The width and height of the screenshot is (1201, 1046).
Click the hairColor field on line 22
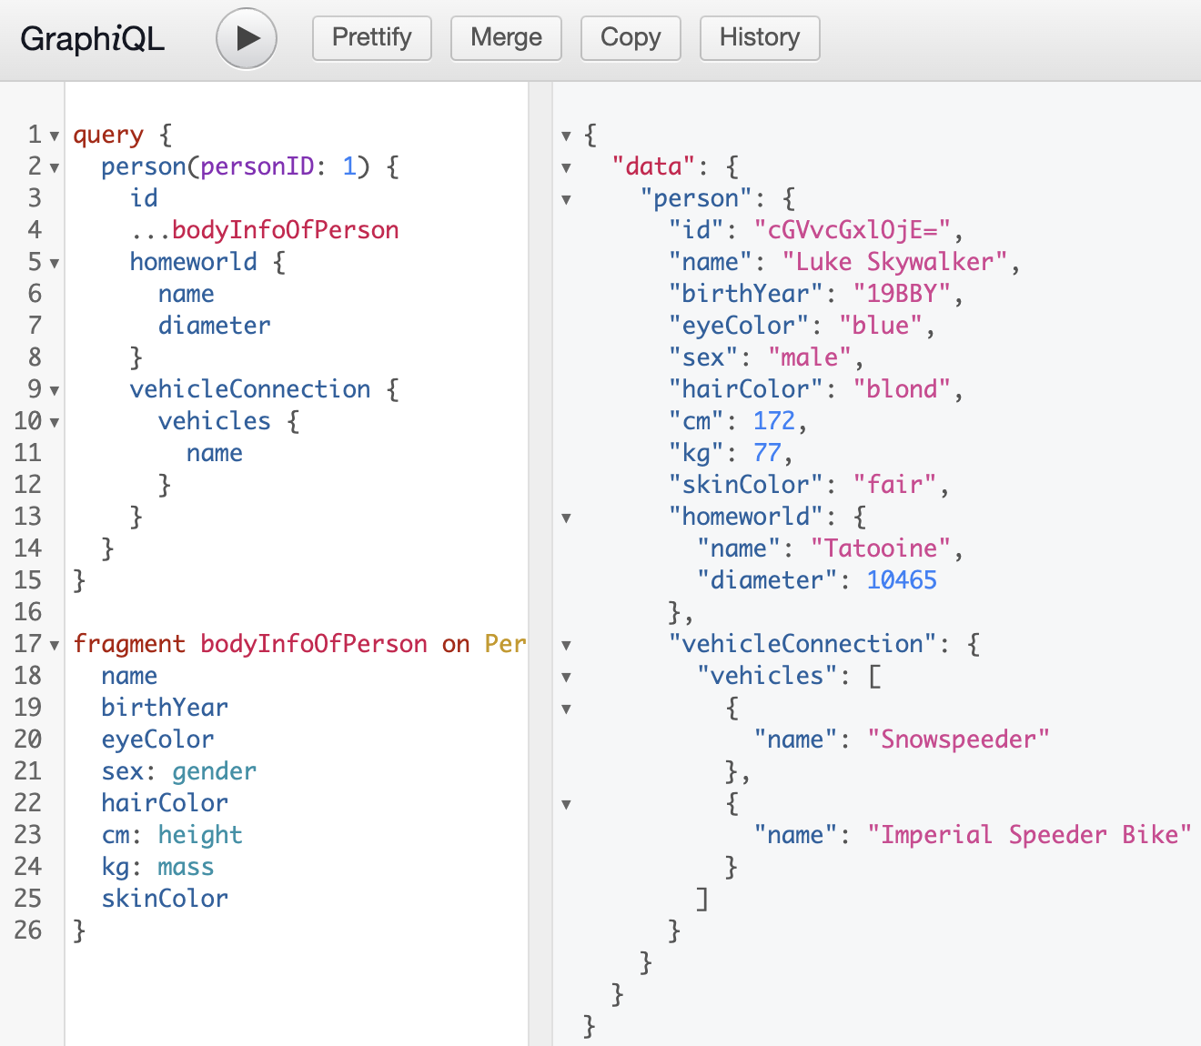point(165,803)
